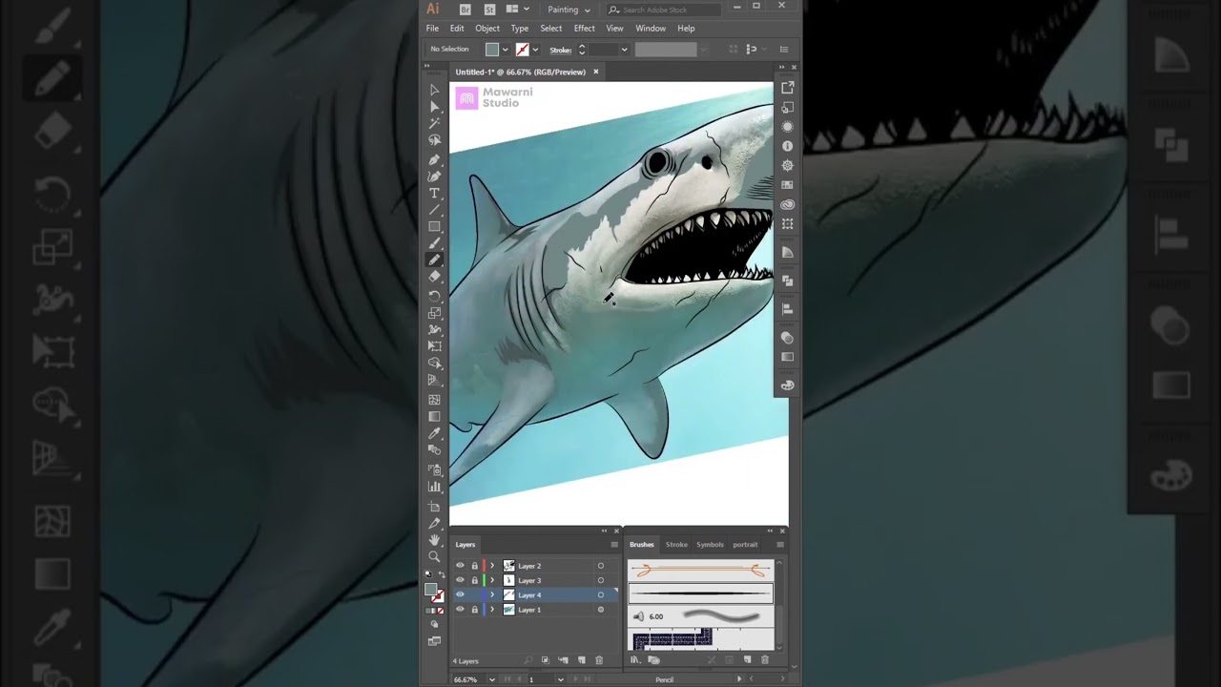Create new brush in Brushes panel
The image size is (1221, 687).
click(x=747, y=660)
